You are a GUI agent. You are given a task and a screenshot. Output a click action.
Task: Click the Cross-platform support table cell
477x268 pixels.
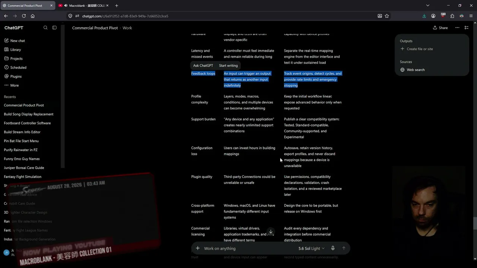pyautogui.click(x=202, y=208)
